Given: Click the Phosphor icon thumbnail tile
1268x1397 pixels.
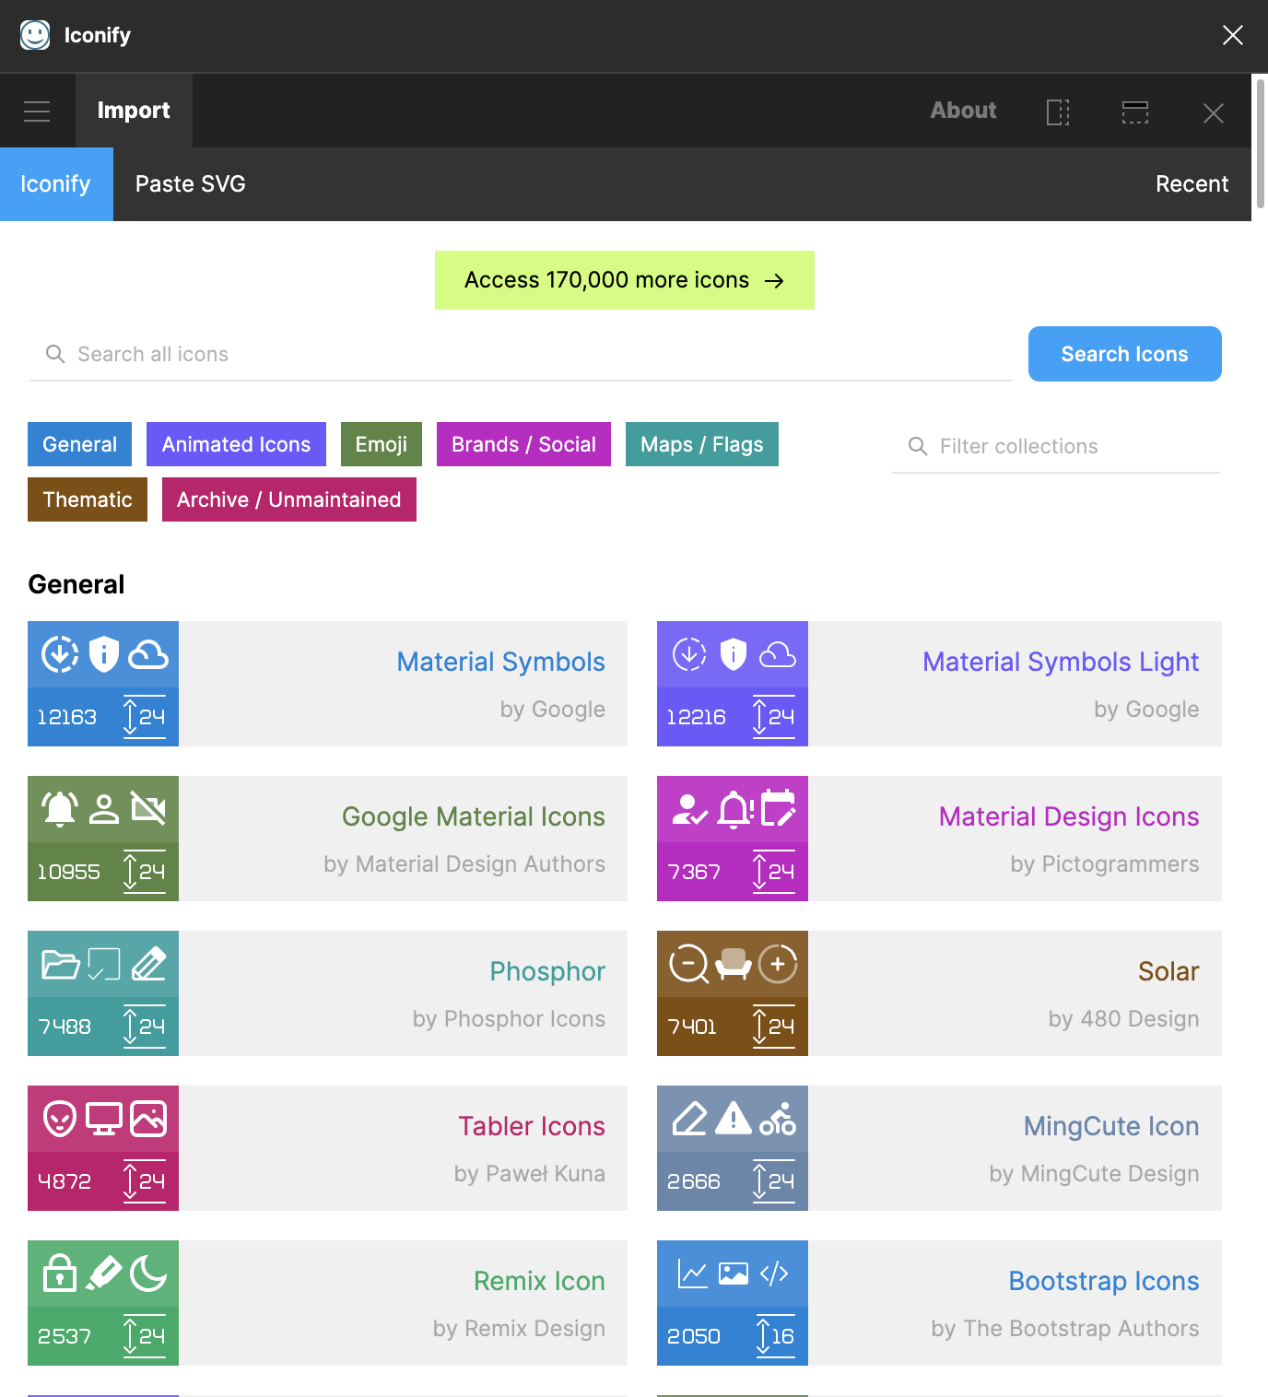Looking at the screenshot, I should (x=103, y=993).
